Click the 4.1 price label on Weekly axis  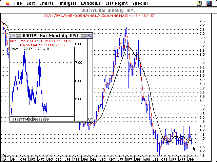pos(202,155)
